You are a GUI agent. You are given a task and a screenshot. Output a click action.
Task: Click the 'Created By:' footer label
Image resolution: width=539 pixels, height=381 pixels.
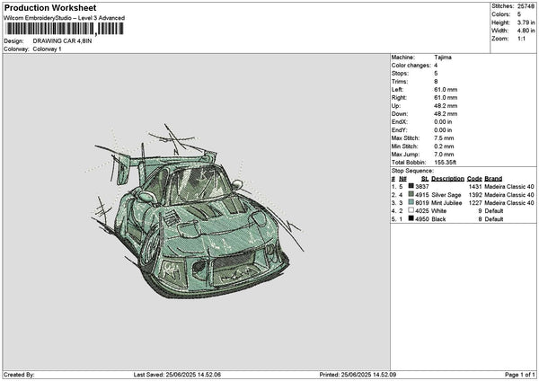(19, 375)
